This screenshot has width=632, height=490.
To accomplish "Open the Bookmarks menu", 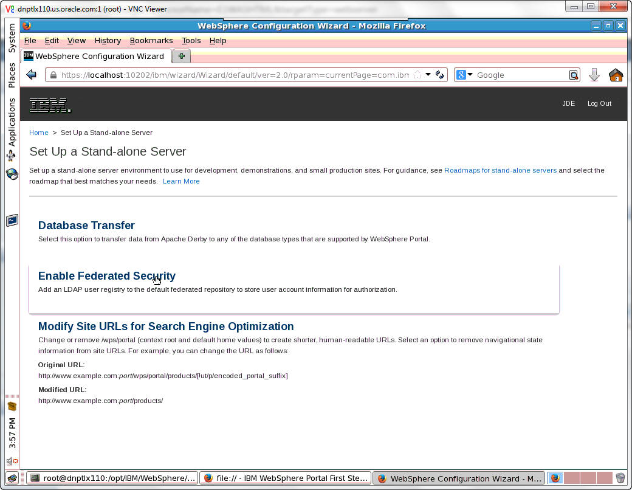I will click(x=151, y=40).
